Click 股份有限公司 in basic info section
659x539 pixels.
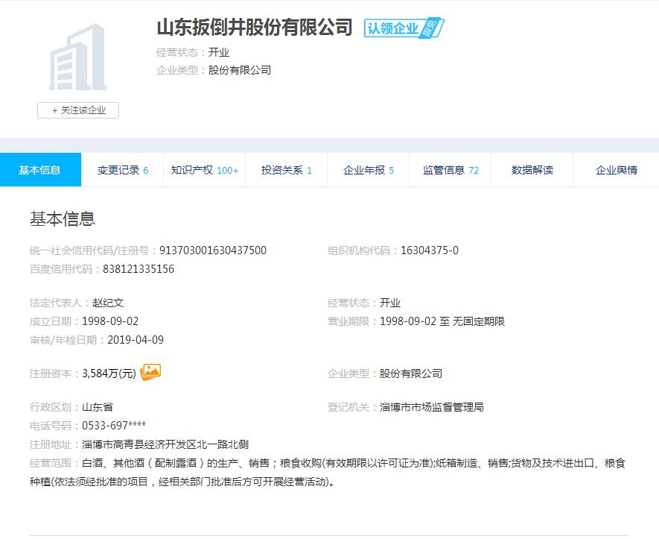(x=411, y=373)
